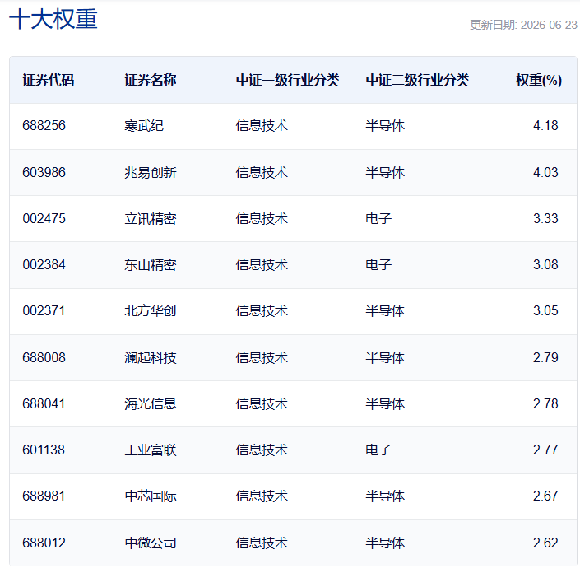Select security code 002384
This screenshot has height=573, width=580.
pyautogui.click(x=44, y=264)
